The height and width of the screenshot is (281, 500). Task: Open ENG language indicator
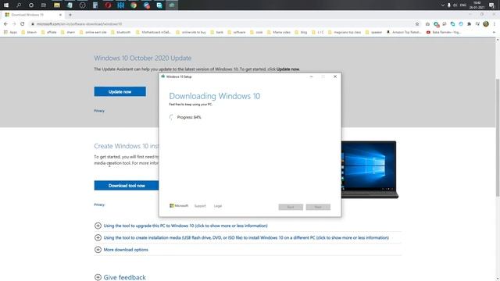[463, 5]
